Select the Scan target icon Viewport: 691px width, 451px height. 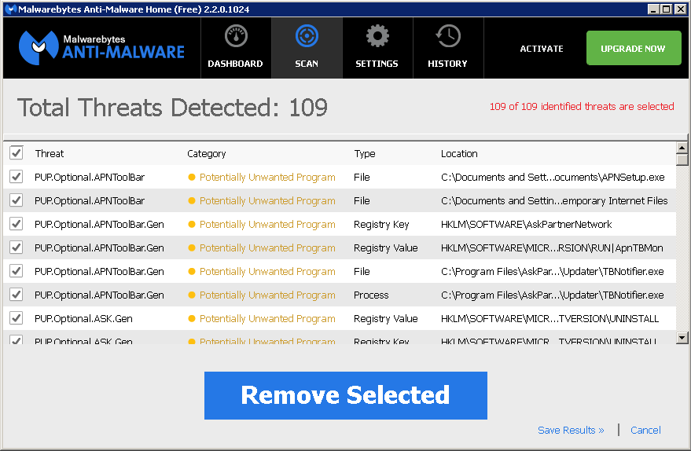coord(307,36)
